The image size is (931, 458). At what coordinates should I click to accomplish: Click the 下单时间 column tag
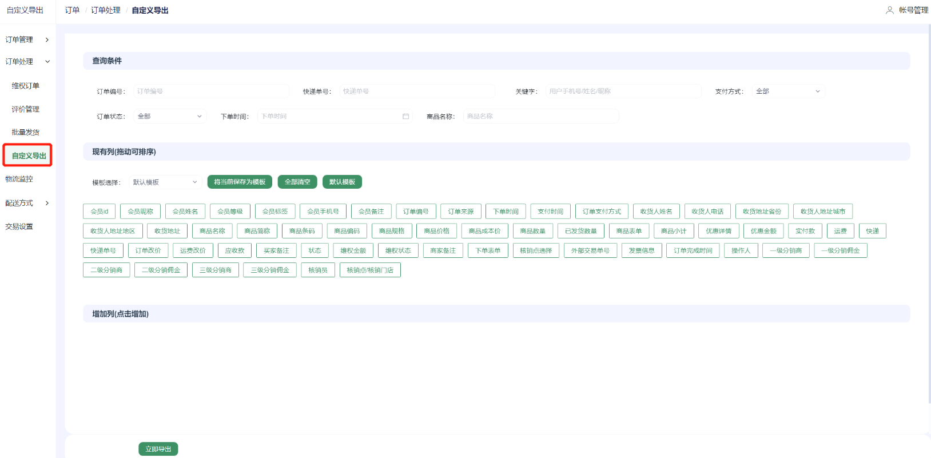[506, 212]
